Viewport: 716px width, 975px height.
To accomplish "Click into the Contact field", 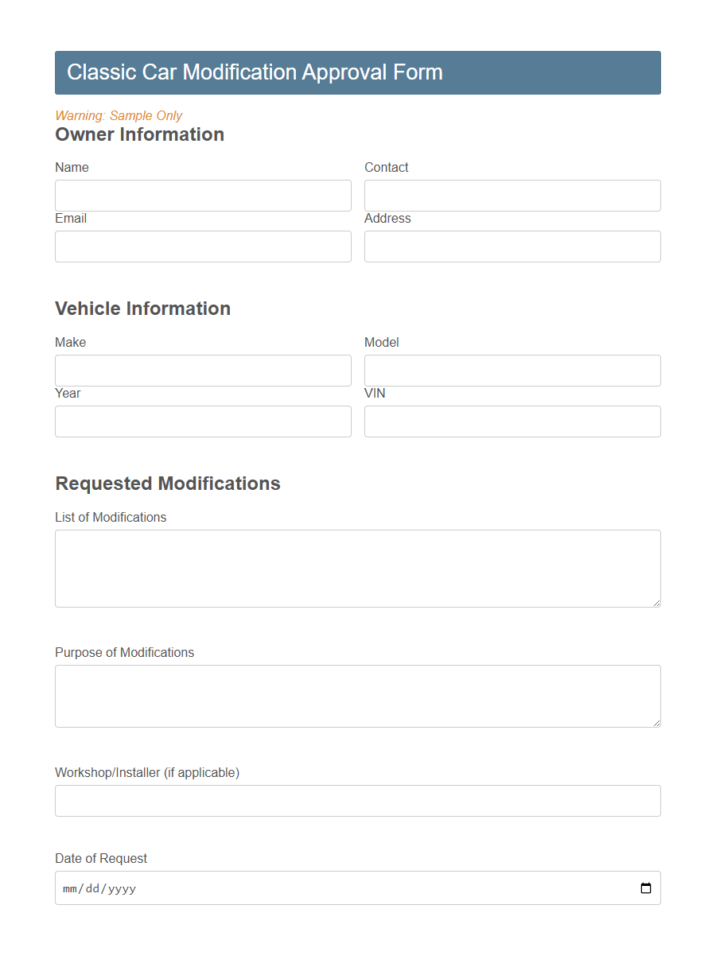I will click(x=512, y=196).
